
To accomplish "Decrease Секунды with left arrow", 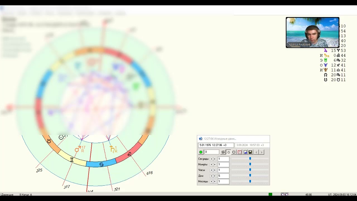I will click(x=211, y=159).
